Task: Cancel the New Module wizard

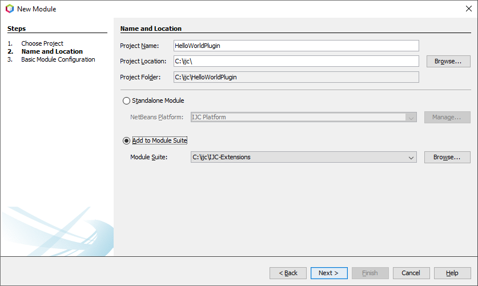Action: pos(411,273)
